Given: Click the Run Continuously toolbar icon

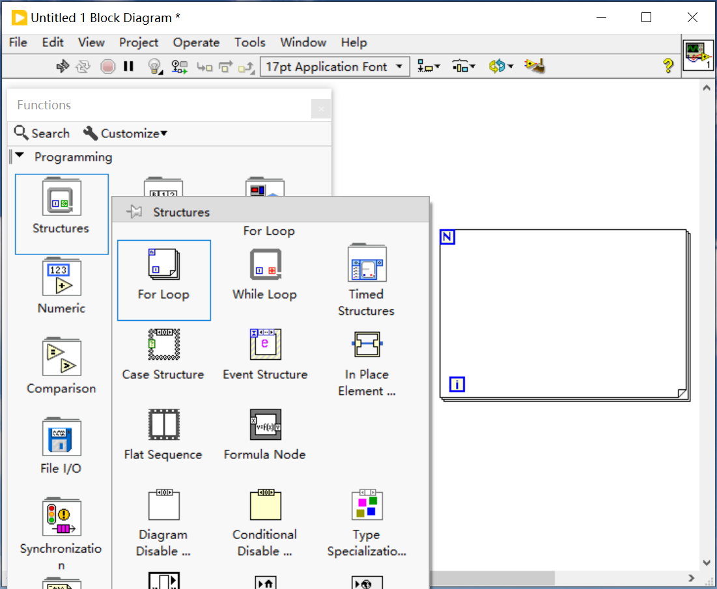Looking at the screenshot, I should [x=83, y=67].
